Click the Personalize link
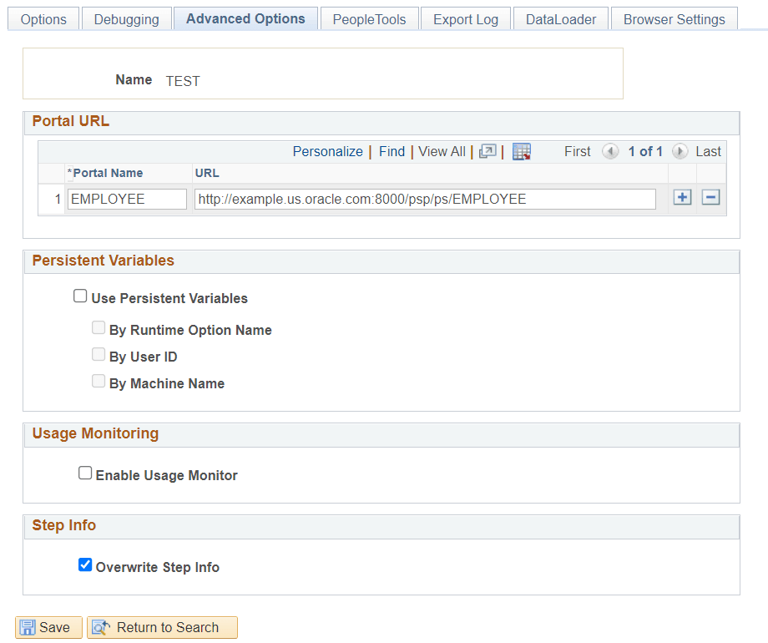 pos(327,151)
